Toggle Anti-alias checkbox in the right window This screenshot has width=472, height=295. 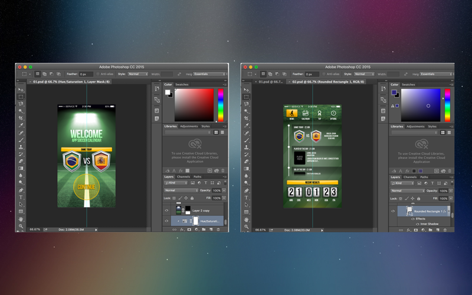324,74
